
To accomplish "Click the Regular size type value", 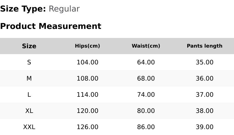I will pos(64,9).
